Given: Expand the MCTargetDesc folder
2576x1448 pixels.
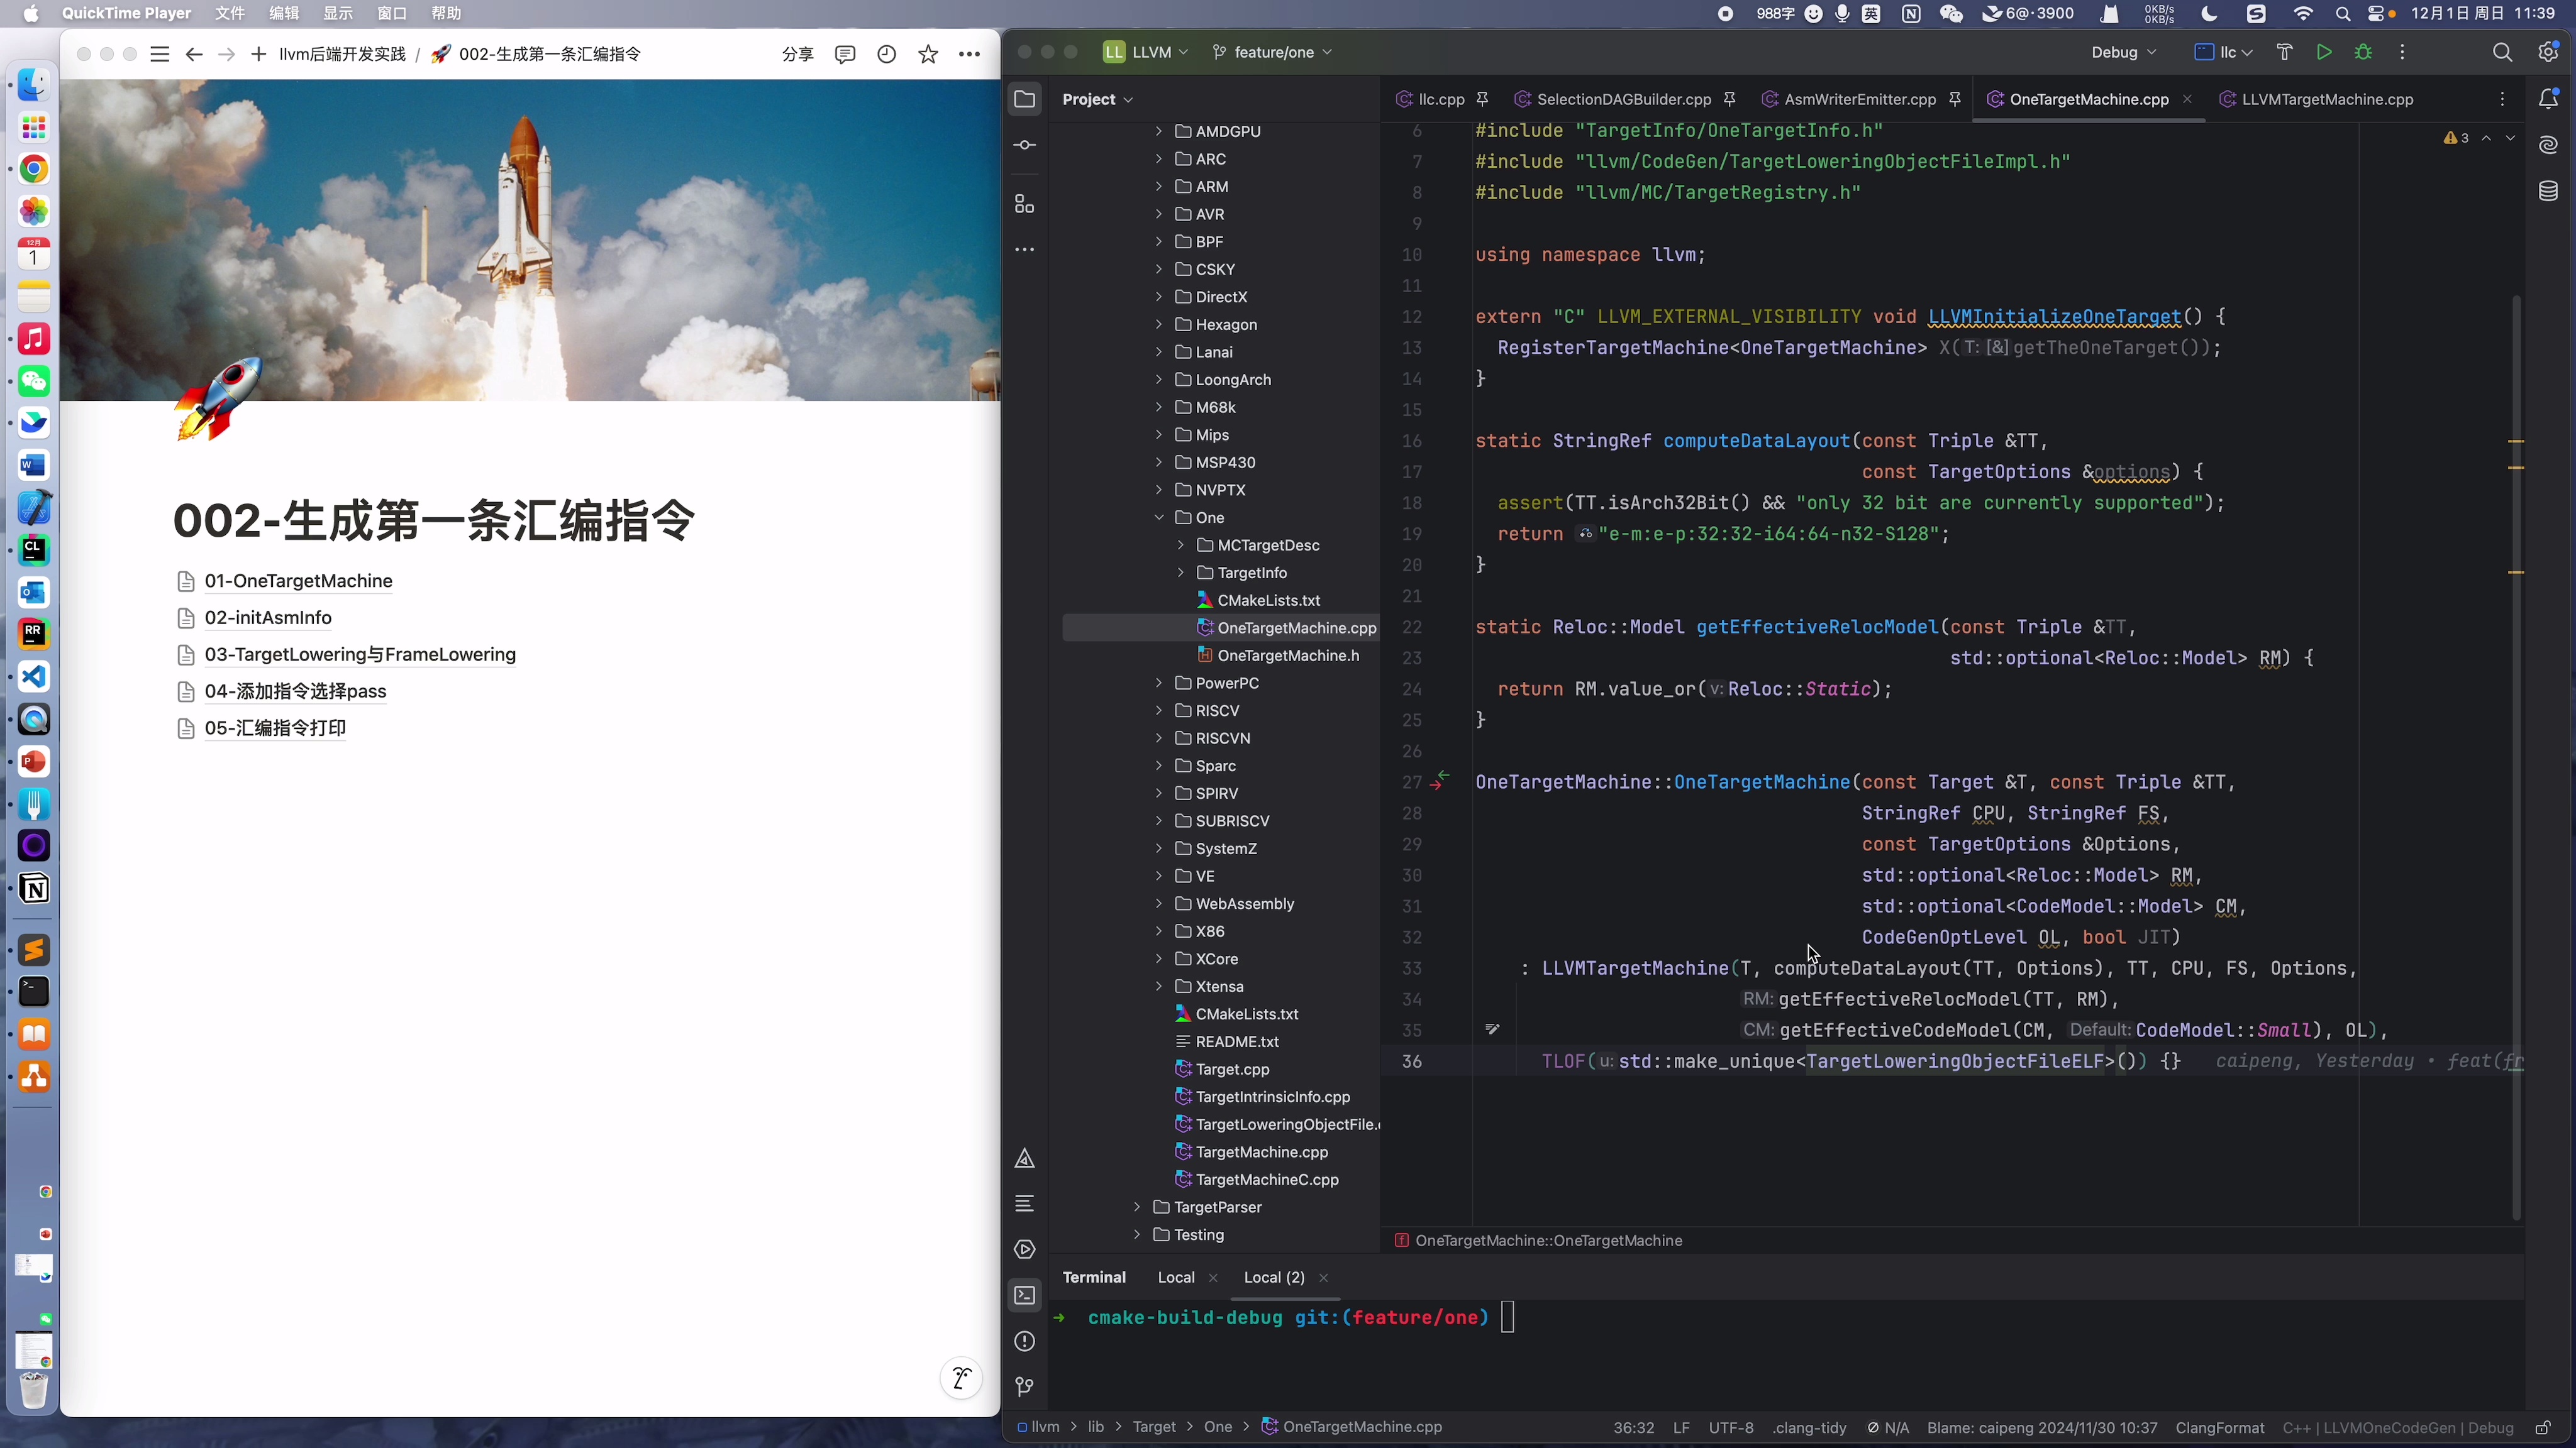Looking at the screenshot, I should tap(1181, 545).
